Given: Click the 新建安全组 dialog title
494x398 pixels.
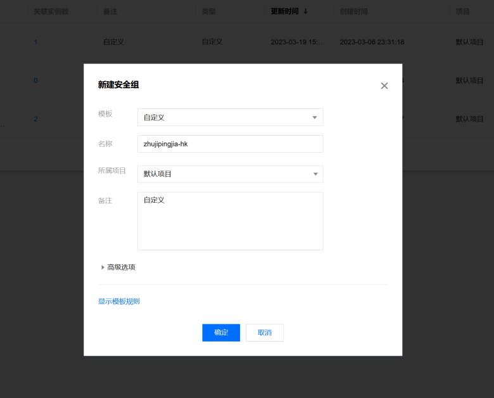Looking at the screenshot, I should [x=118, y=84].
